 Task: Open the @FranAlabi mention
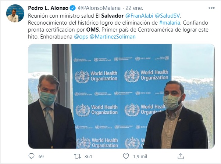pyautogui.click(x=139, y=16)
